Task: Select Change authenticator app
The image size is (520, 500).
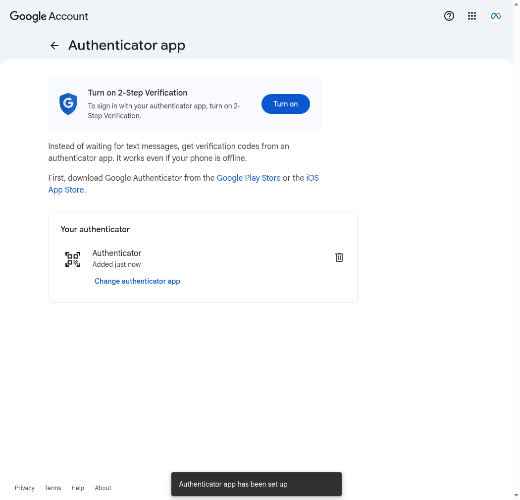Action: [137, 281]
